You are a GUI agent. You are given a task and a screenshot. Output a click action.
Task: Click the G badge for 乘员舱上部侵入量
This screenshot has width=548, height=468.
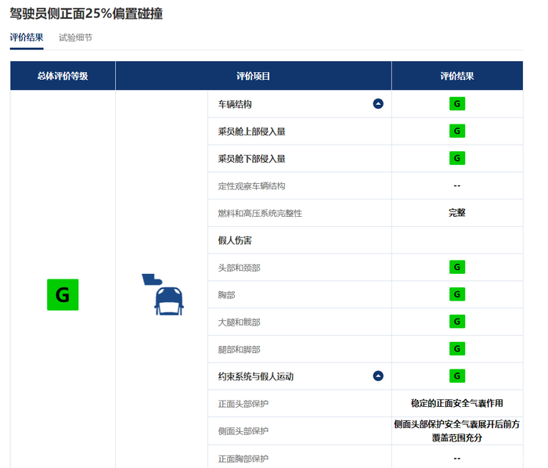(457, 131)
